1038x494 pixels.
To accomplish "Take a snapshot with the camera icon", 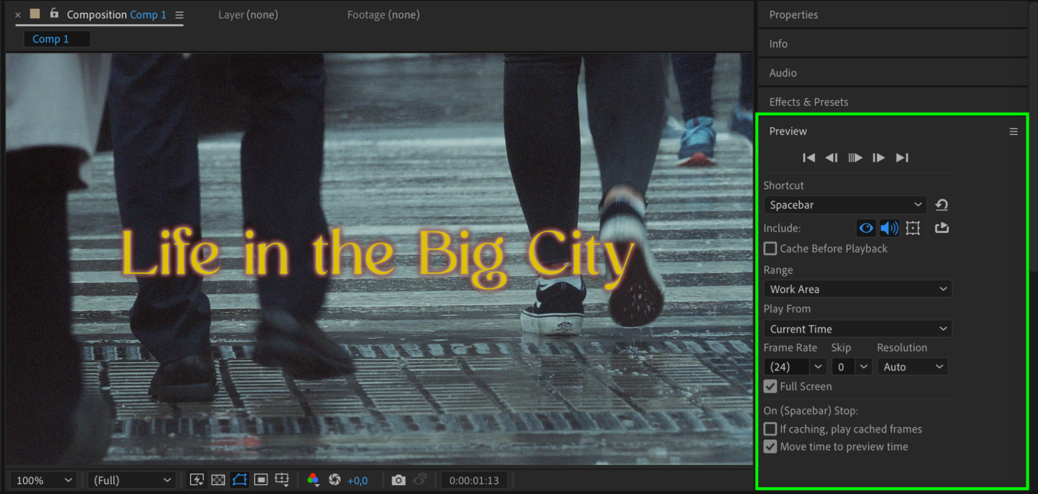I will 398,480.
